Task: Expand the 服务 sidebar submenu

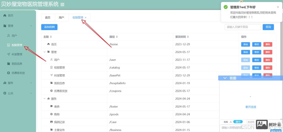Action: pos(31,83)
